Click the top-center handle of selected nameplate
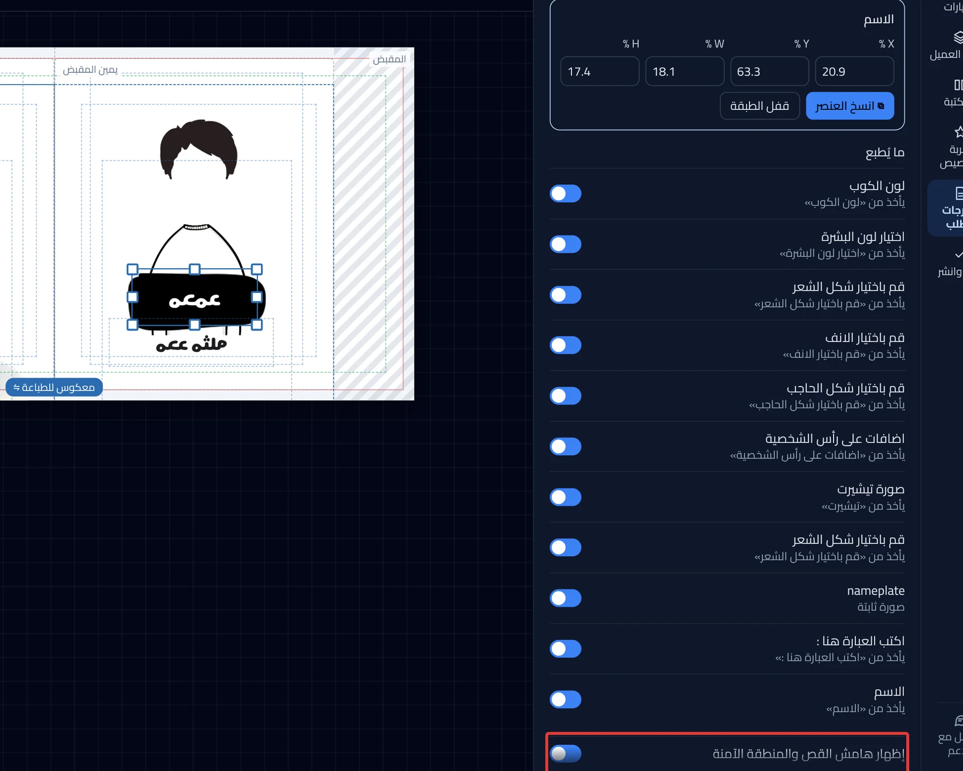This screenshot has width=963, height=771. pyautogui.click(x=195, y=269)
